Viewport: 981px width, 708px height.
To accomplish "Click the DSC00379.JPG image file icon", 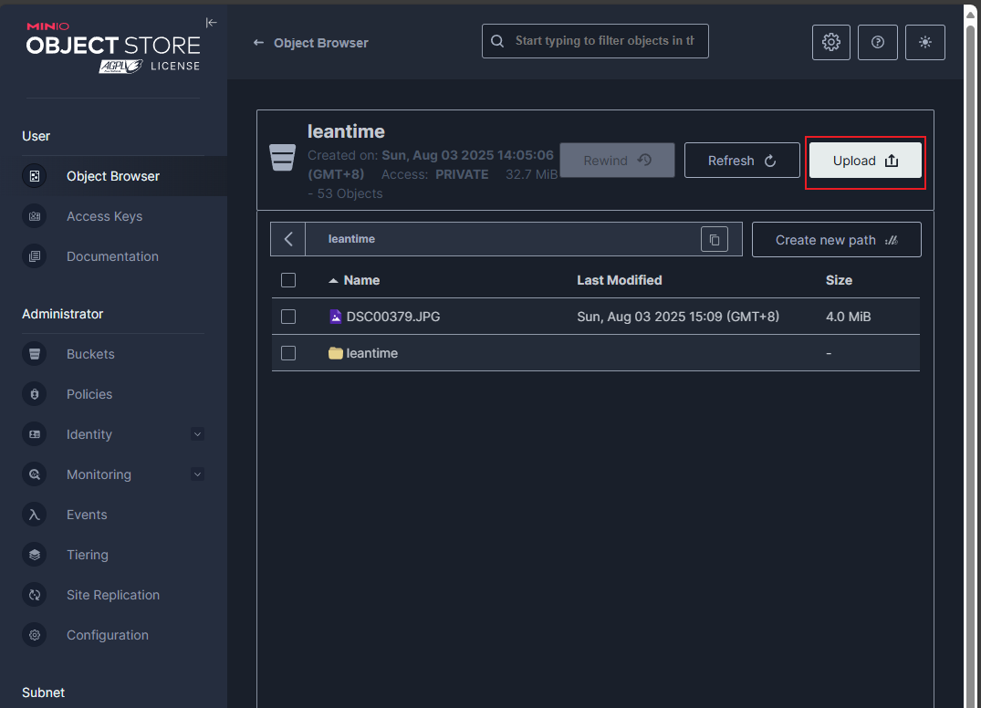I will [x=335, y=317].
